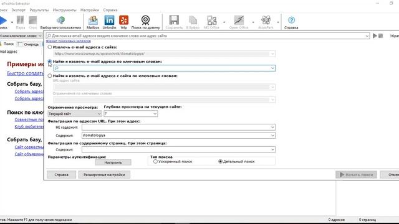Image resolution: width=399 pixels, height=224 pixels.
Task: Choose the detailed search type
Action: click(220, 162)
